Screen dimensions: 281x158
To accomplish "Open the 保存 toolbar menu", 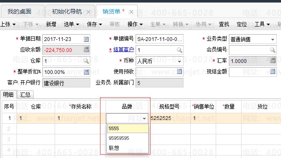I will pos(94,24).
